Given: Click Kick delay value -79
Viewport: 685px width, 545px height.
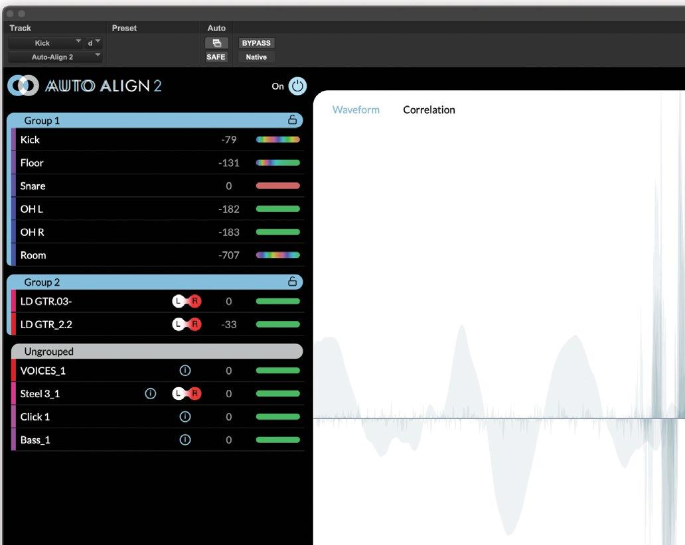Looking at the screenshot, I should (x=229, y=140).
